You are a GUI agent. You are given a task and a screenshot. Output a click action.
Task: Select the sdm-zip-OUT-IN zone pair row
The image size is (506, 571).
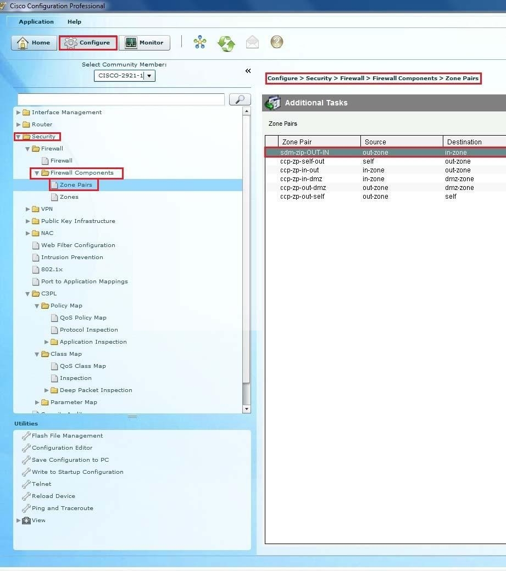tap(386, 152)
